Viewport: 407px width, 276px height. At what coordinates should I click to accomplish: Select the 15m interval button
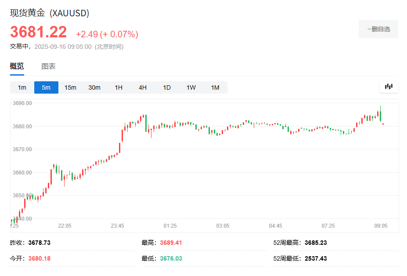click(x=70, y=87)
